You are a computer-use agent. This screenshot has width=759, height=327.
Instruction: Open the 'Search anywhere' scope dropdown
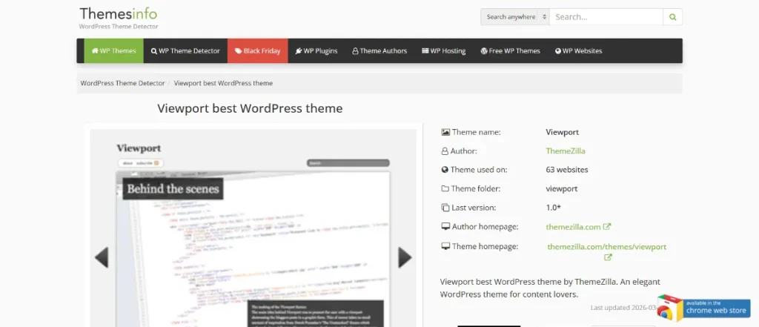[x=515, y=16]
